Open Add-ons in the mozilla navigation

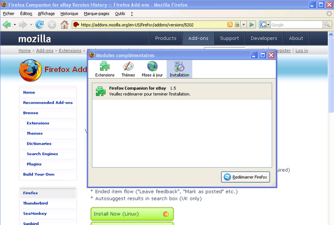198,38
